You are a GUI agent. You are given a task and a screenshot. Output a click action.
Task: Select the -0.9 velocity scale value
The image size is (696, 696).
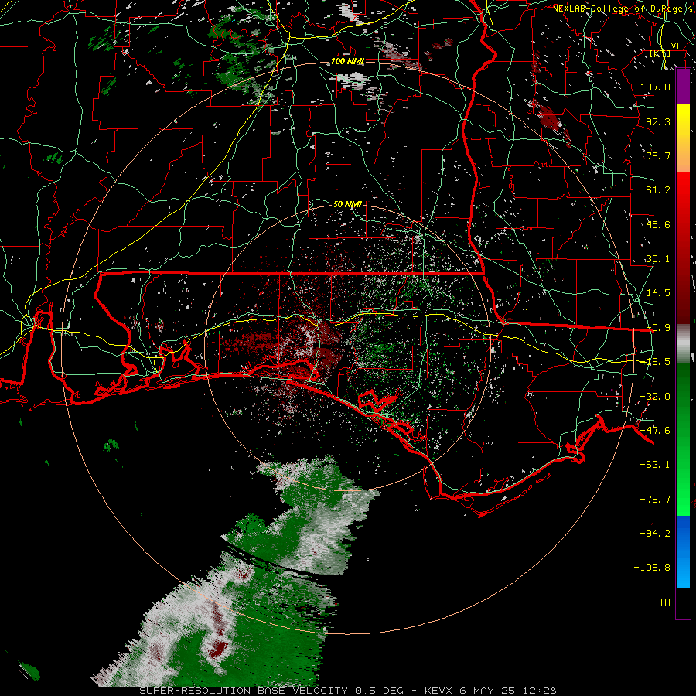(x=658, y=328)
